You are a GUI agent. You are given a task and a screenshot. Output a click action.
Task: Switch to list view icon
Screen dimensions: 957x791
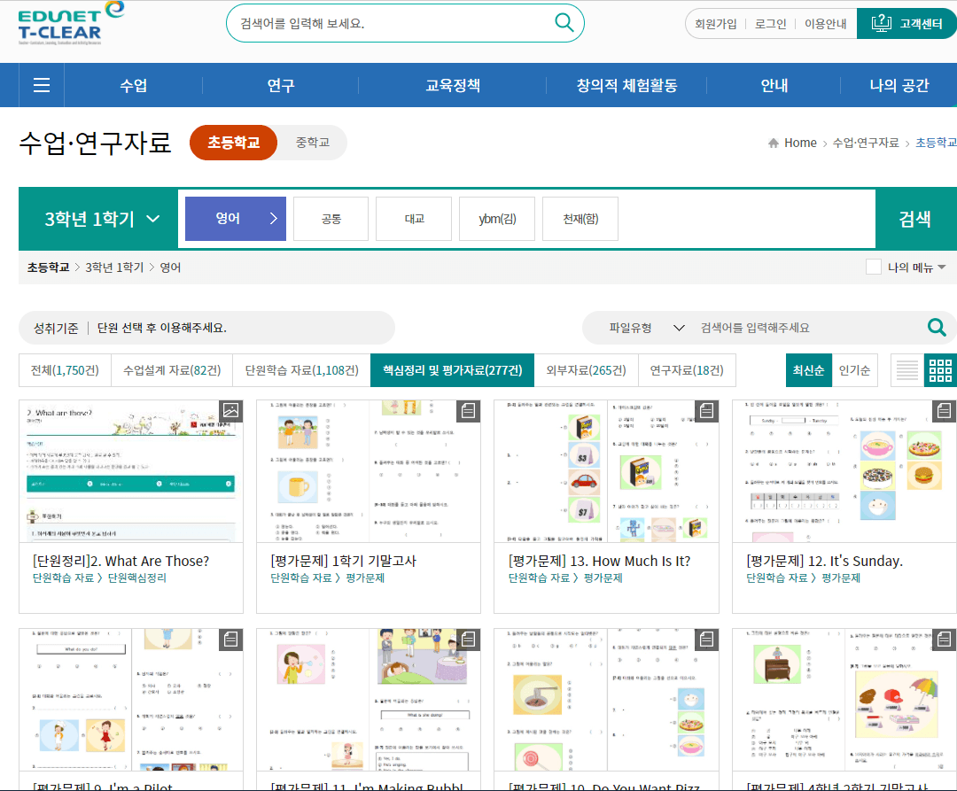tap(907, 370)
